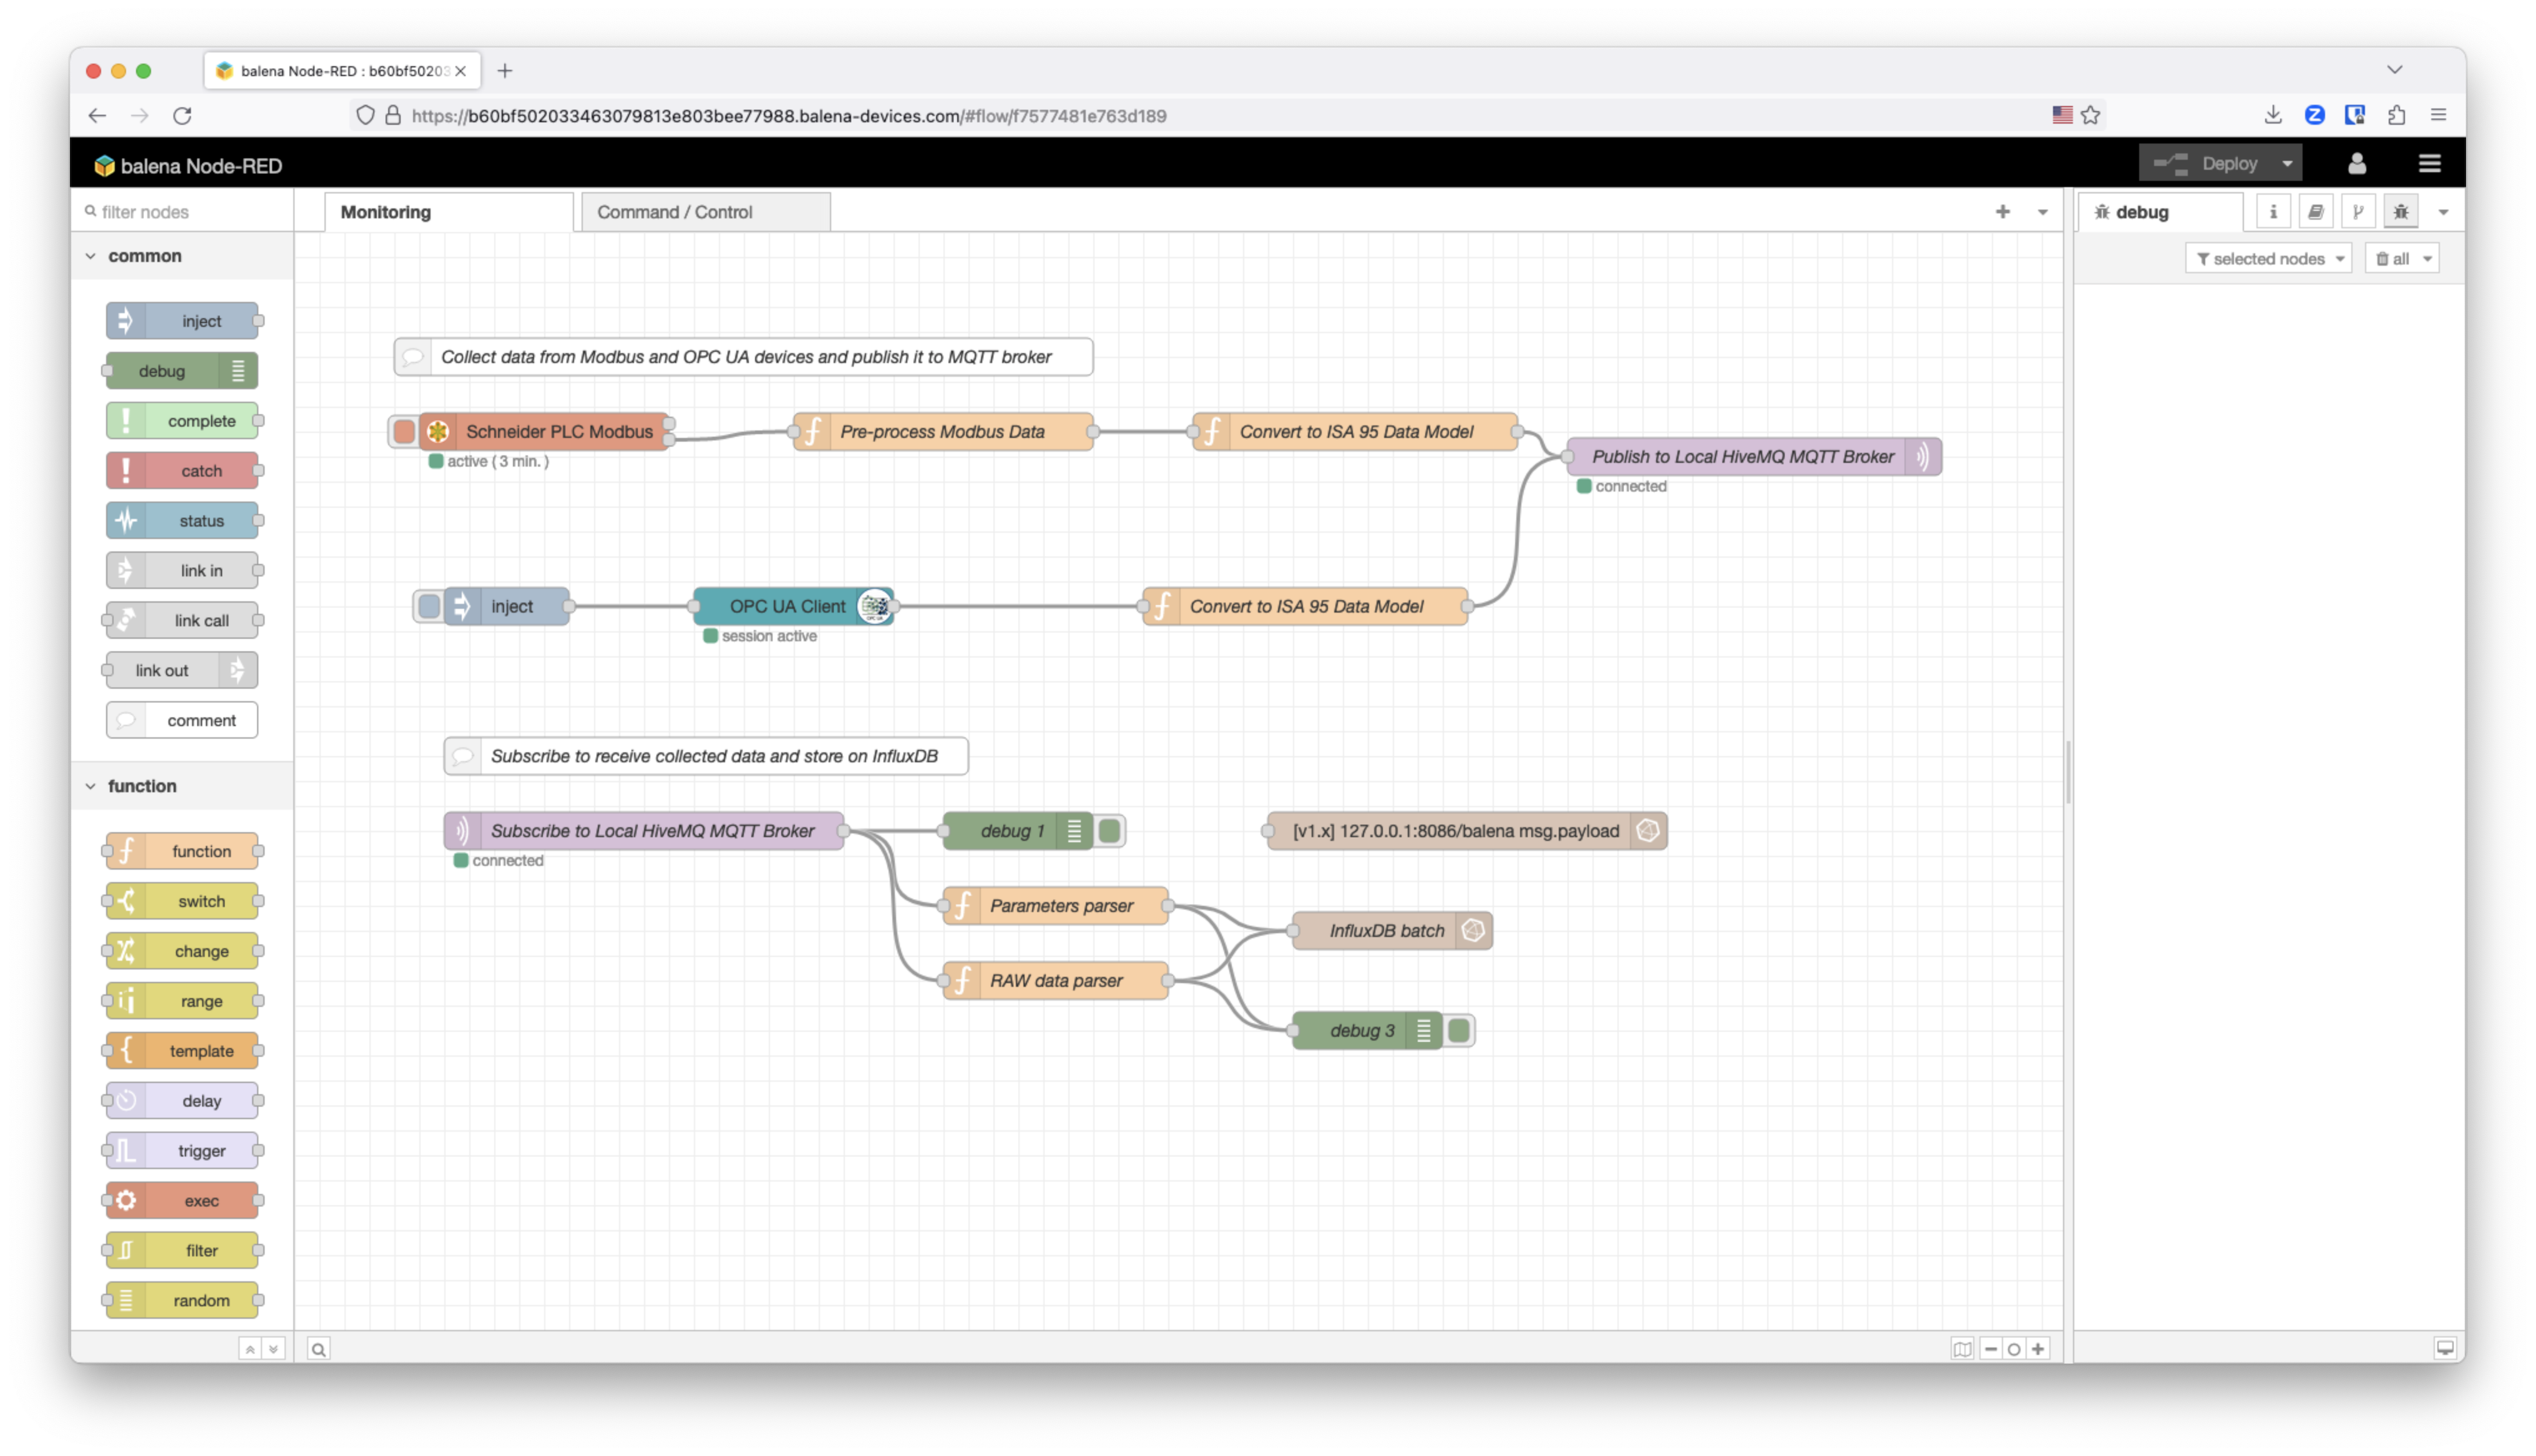
Task: Open the main hamburger menu
Action: pyautogui.click(x=2431, y=163)
